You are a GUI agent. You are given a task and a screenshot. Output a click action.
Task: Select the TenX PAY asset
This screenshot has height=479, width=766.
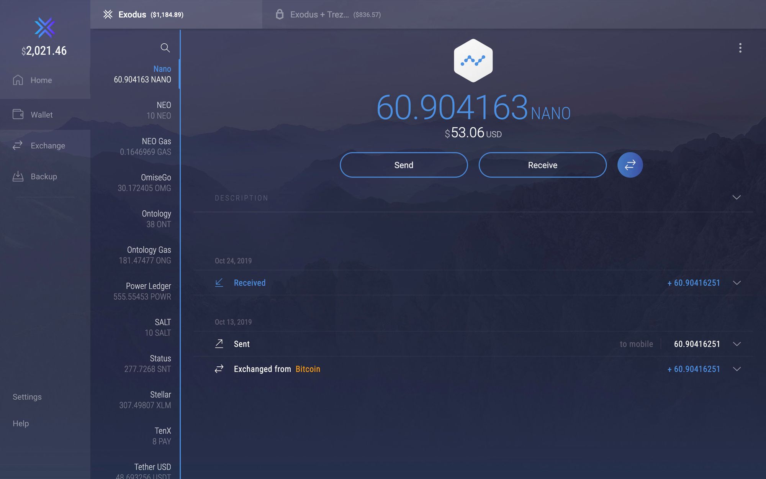click(135, 436)
